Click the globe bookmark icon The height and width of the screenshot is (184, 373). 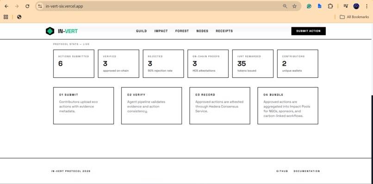pyautogui.click(x=19, y=17)
